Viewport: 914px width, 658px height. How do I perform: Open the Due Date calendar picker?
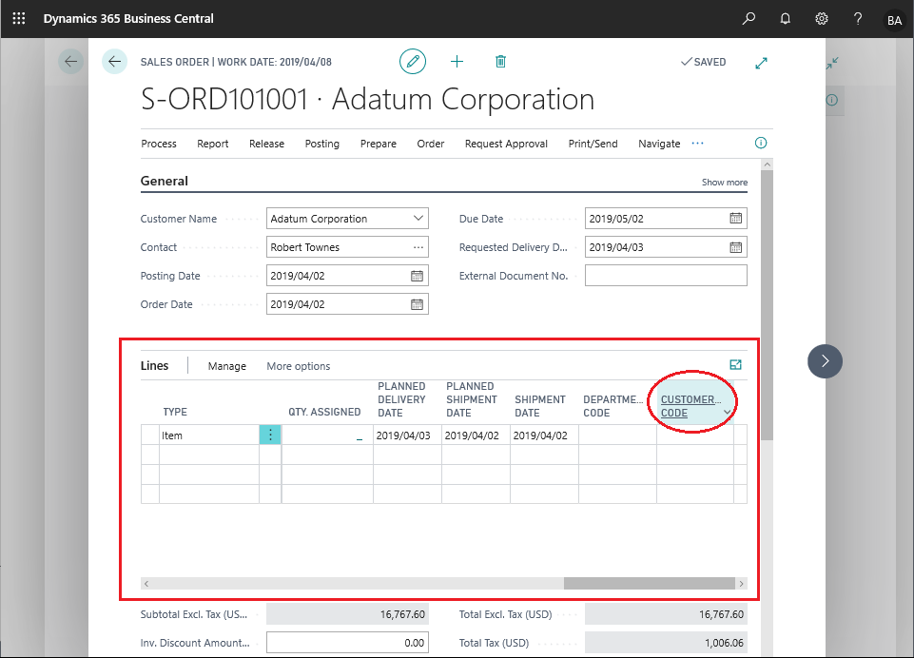(x=735, y=219)
